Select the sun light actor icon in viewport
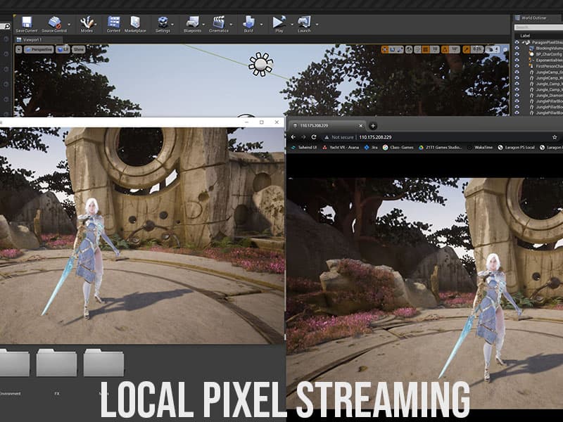563x422 pixels. click(261, 64)
